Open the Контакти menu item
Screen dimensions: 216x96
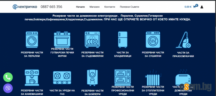pos(110,7)
